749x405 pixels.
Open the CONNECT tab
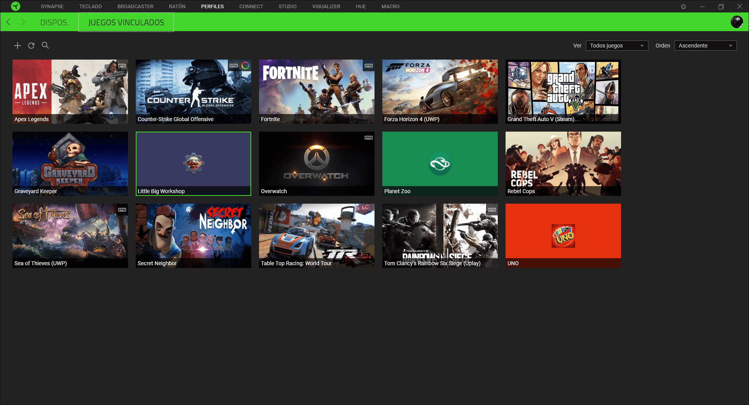pos(251,7)
